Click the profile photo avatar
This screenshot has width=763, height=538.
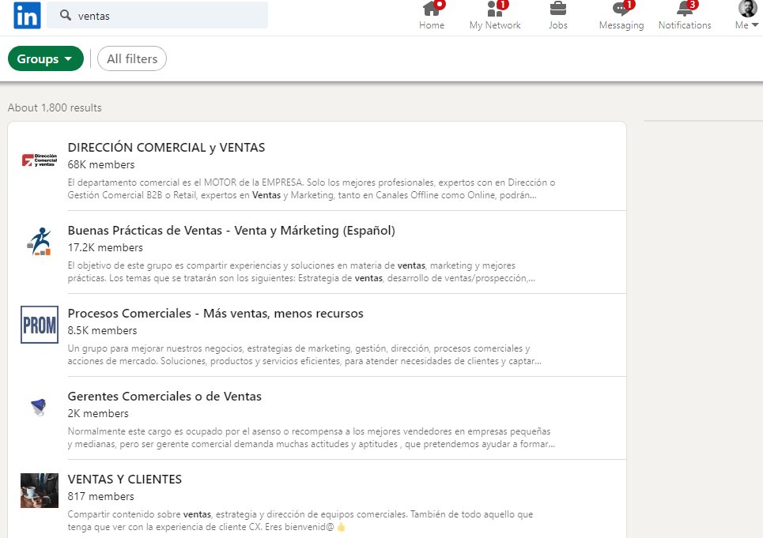point(747,8)
